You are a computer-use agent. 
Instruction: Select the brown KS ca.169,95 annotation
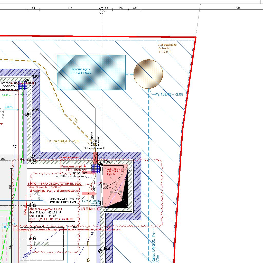tap(63, 141)
